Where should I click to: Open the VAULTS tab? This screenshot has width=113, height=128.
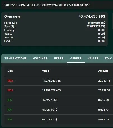pos(93,58)
